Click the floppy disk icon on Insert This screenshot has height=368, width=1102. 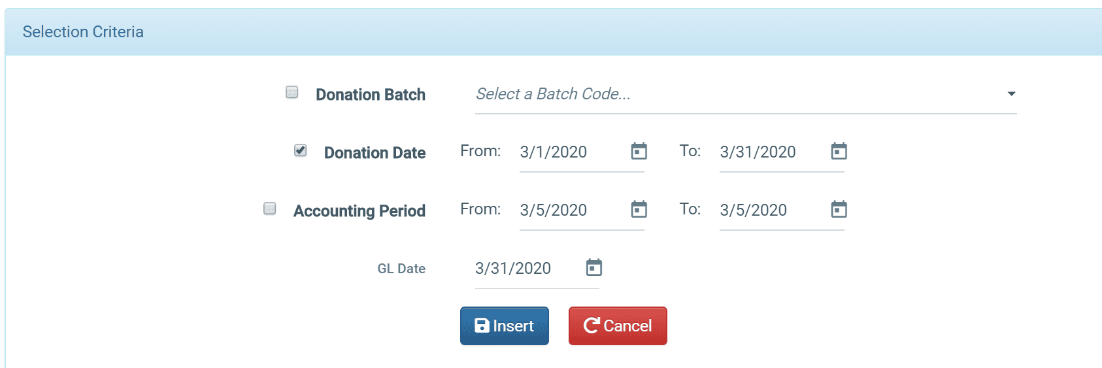[482, 326]
